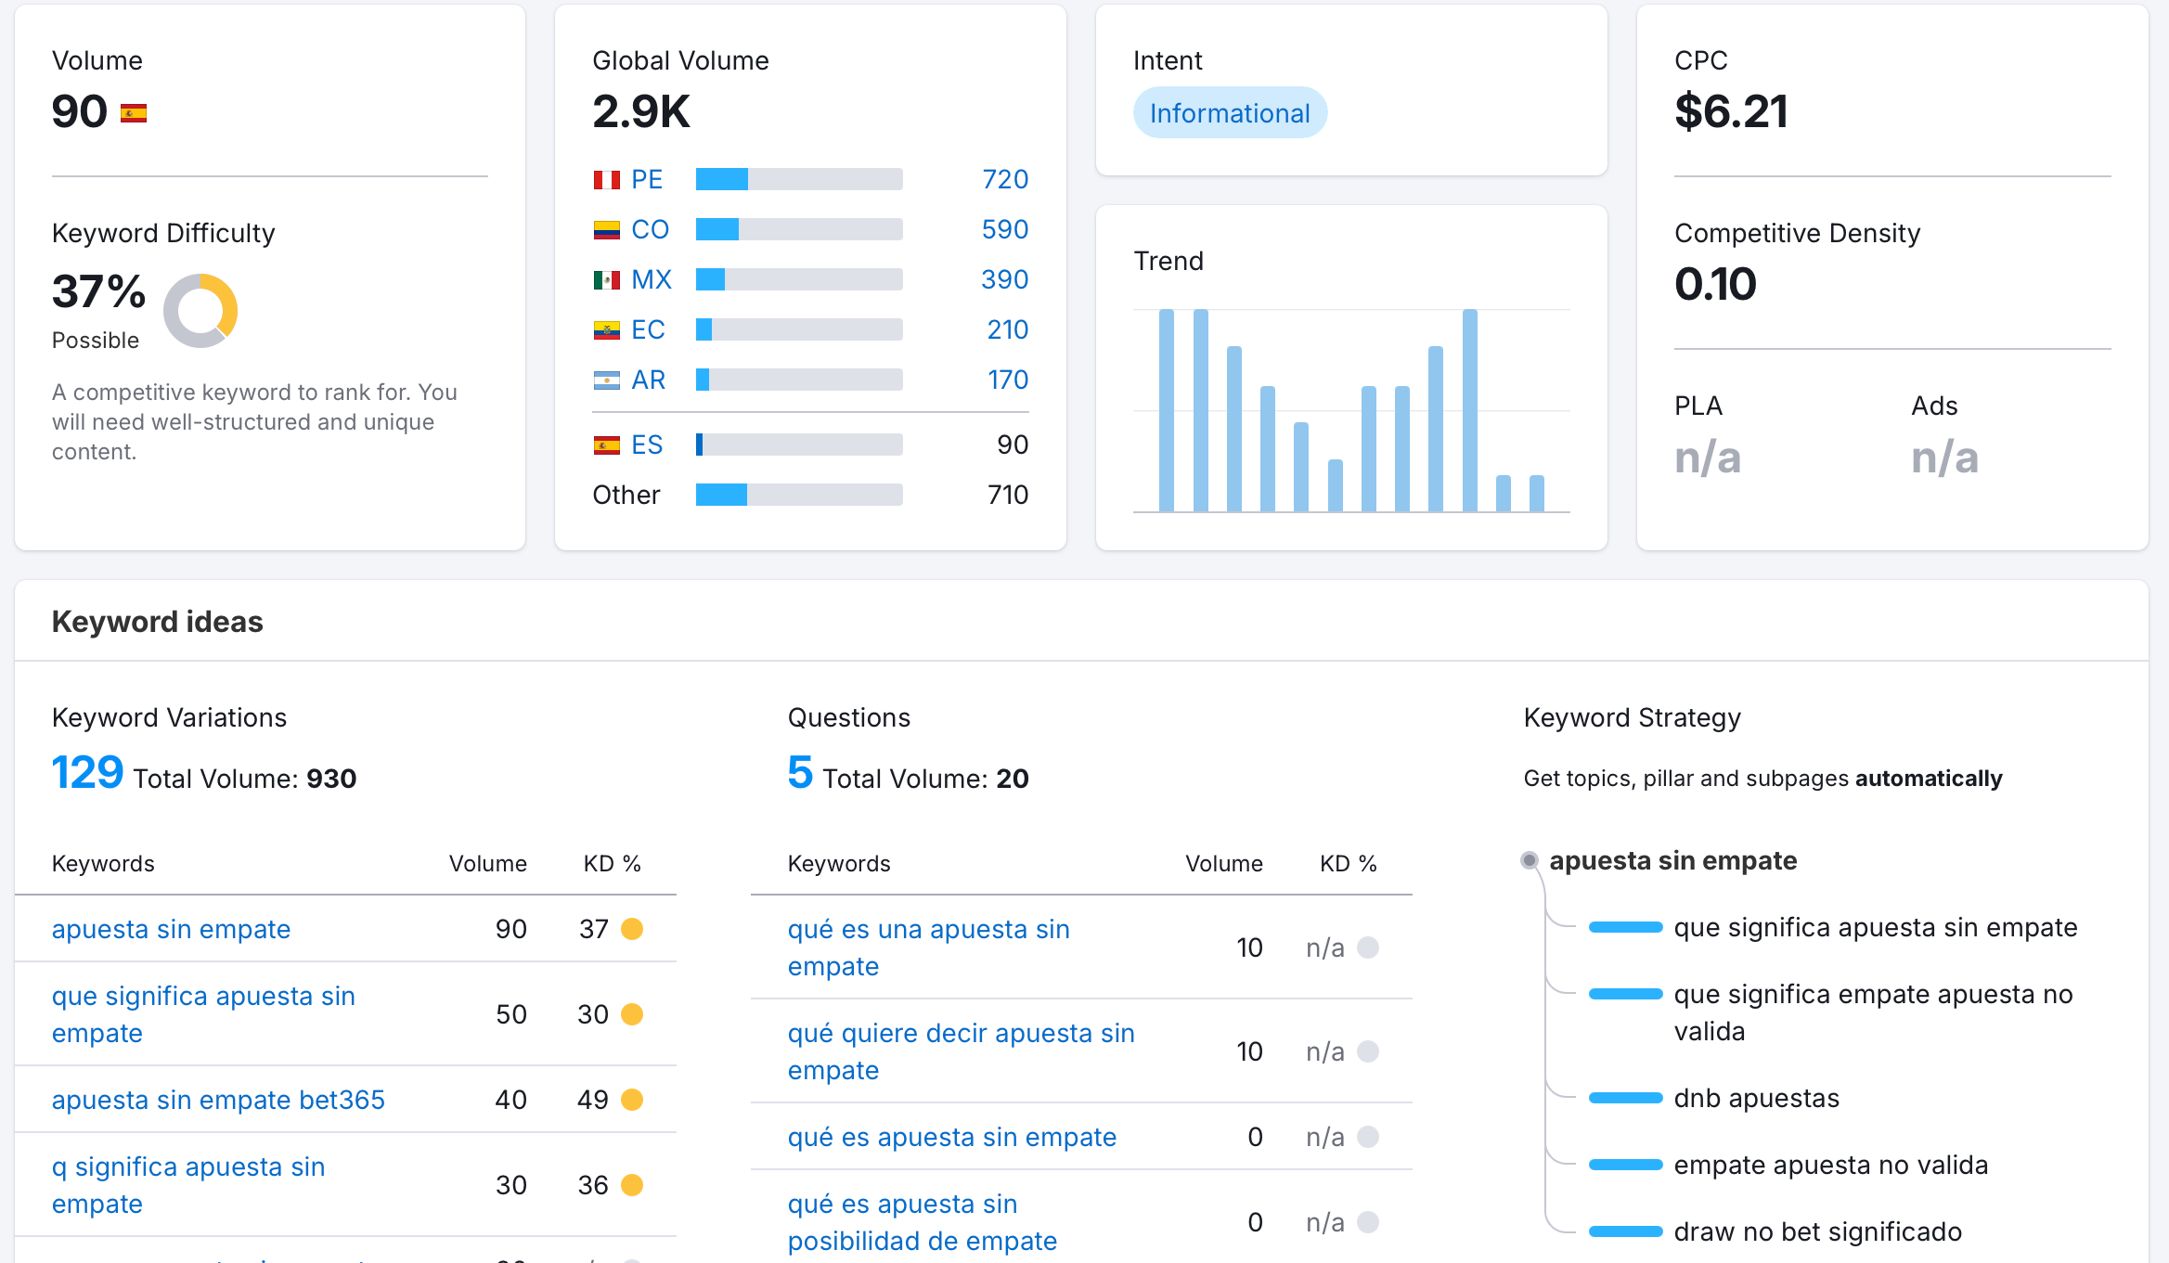Click the 5 questions count link

coord(800,773)
